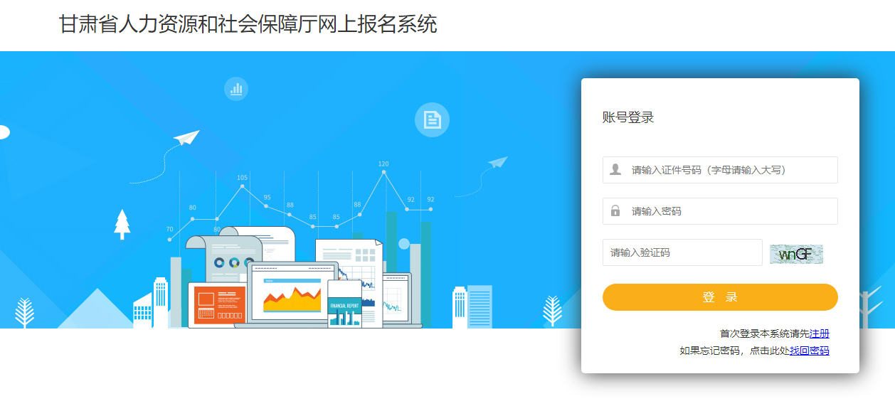The height and width of the screenshot is (406, 895).
Task: Click the orange 登录 button
Action: [x=720, y=297]
